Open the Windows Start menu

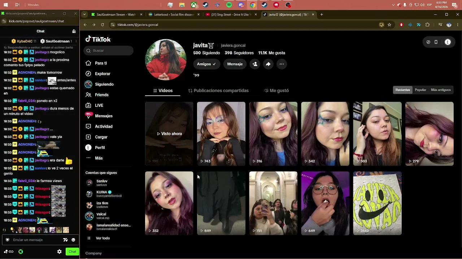coord(6,5)
